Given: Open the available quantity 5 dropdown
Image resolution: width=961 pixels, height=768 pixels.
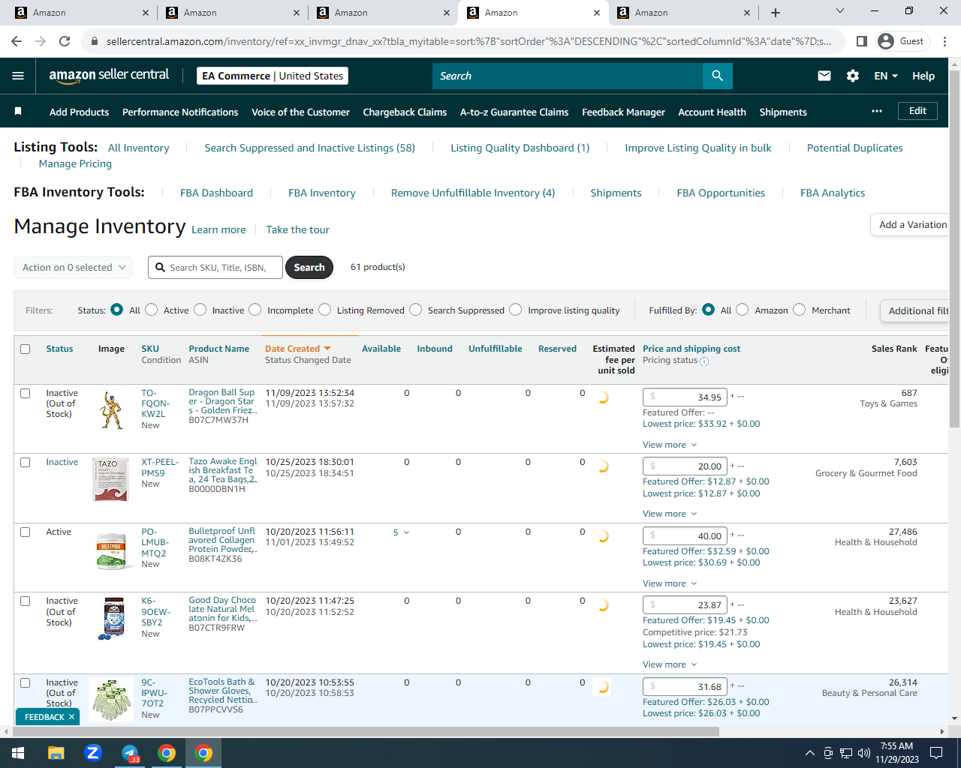Looking at the screenshot, I should 401,532.
